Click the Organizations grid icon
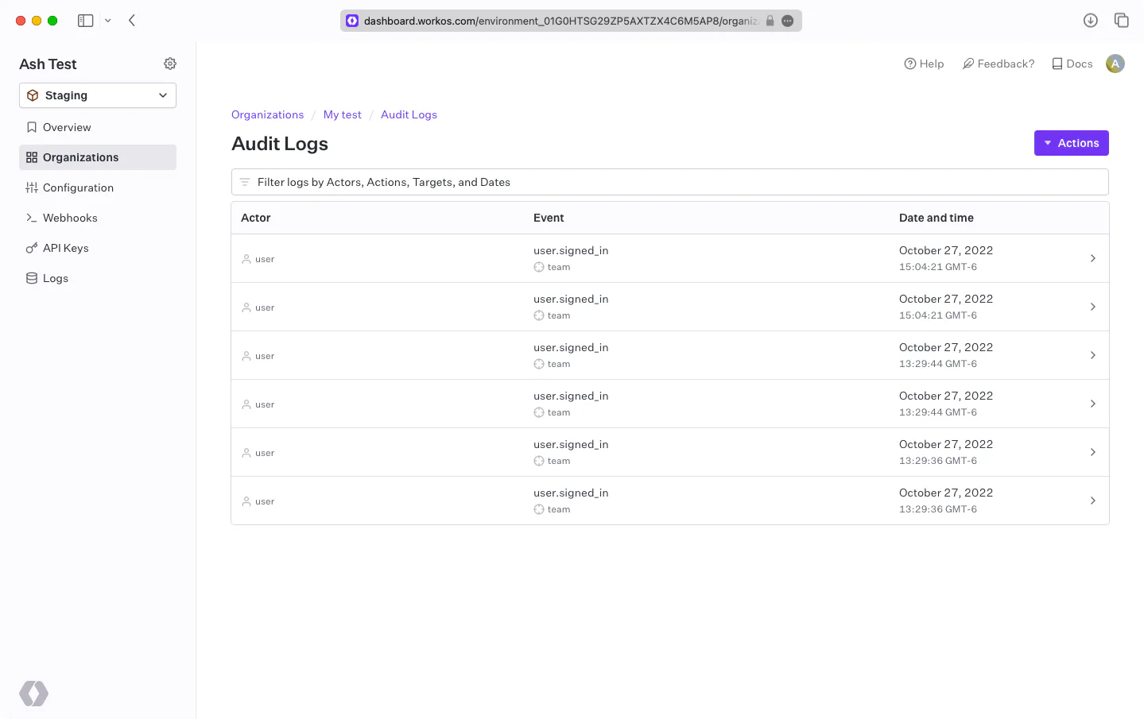 tap(33, 157)
